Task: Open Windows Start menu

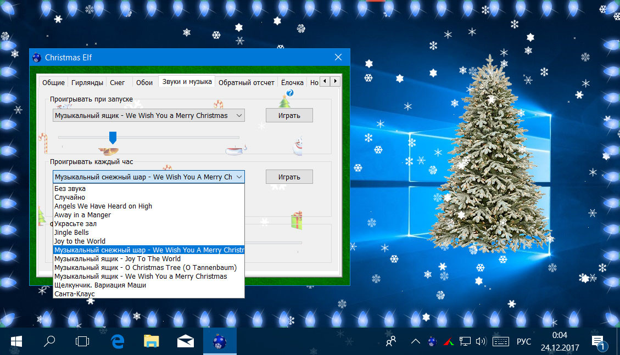Action: coord(16,341)
